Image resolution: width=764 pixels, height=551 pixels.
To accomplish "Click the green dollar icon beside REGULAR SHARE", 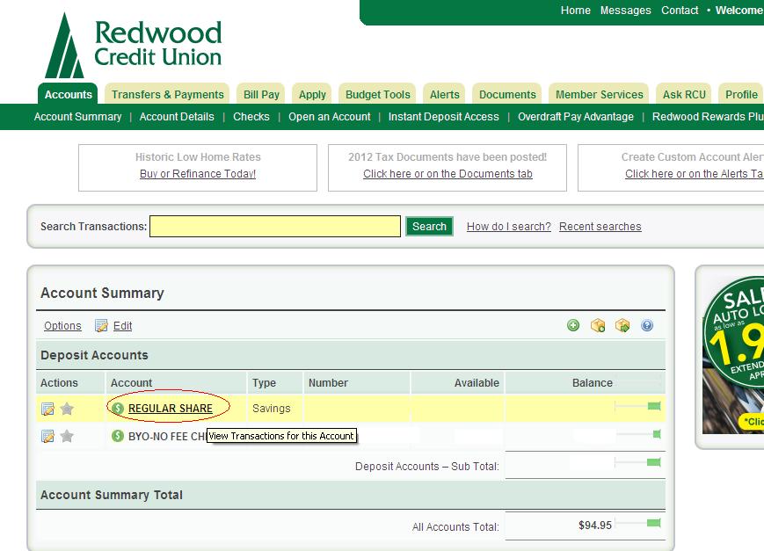I will click(118, 409).
